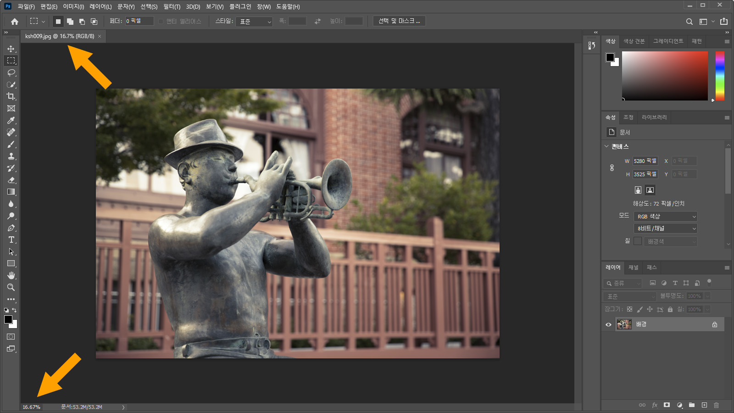Toggle Quick Mask mode

pos(11,337)
